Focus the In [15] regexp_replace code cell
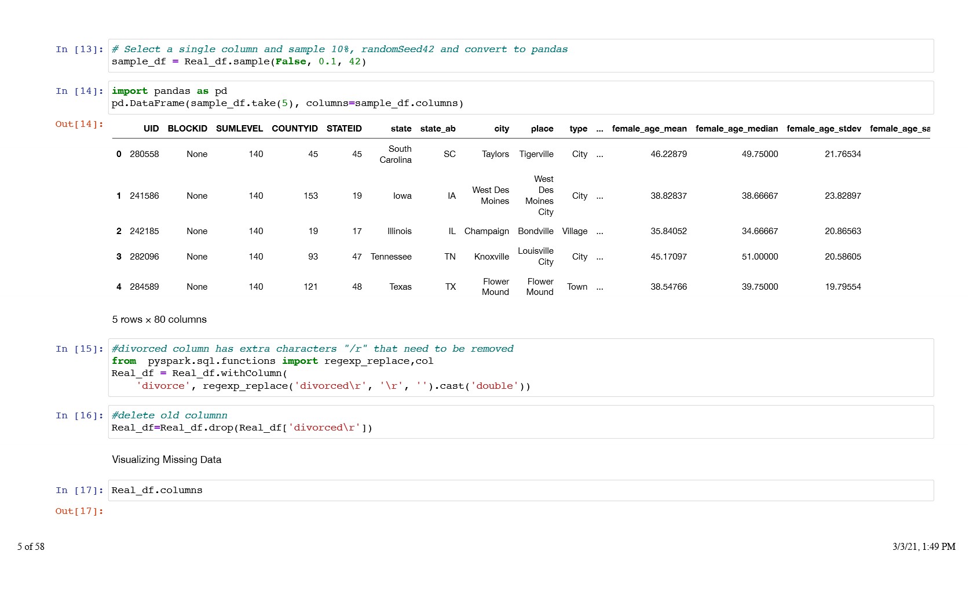Image resolution: width=973 pixels, height=591 pixels. click(x=520, y=367)
